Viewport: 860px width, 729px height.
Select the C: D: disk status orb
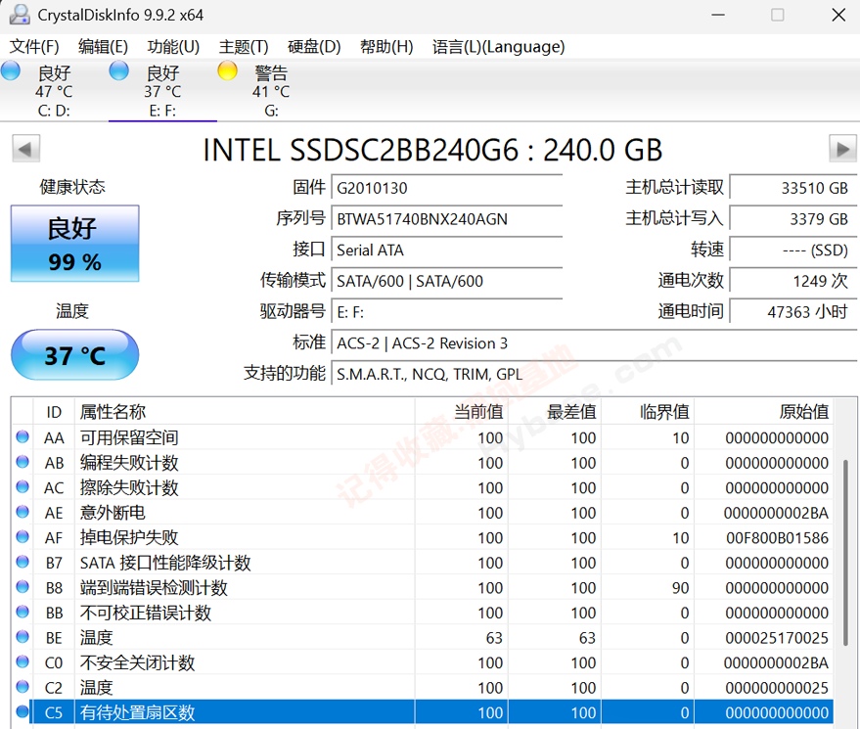11,70
